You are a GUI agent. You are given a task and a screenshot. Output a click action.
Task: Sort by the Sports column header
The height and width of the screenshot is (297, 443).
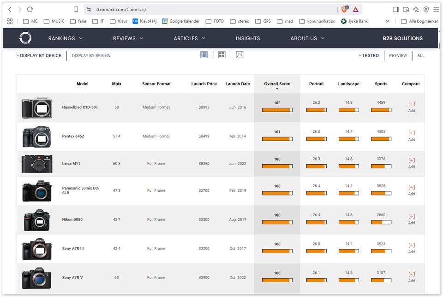click(x=381, y=84)
